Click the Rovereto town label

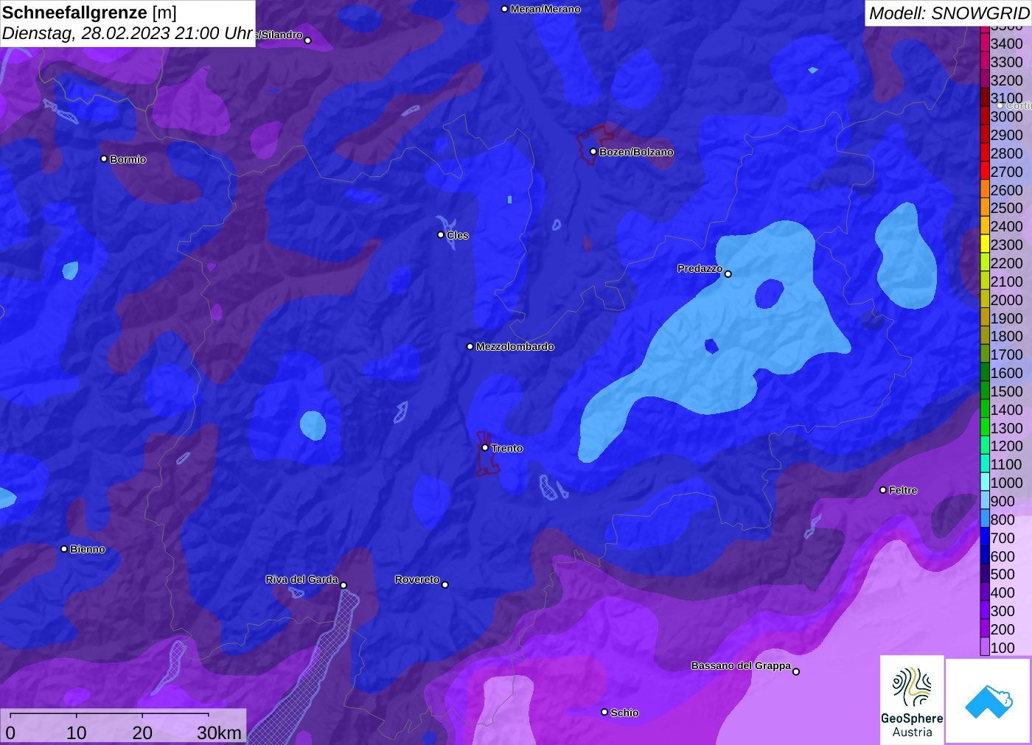click(417, 579)
